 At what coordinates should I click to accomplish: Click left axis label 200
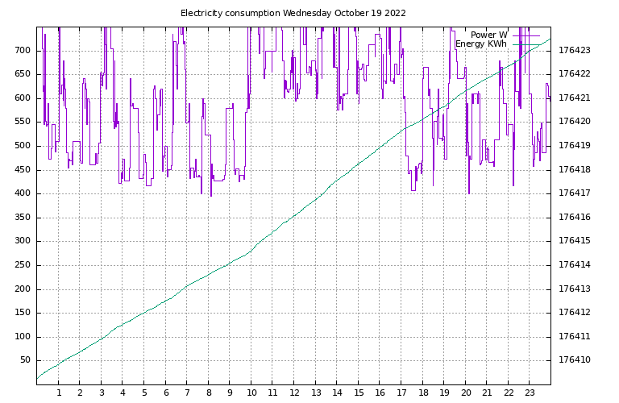coord(23,289)
